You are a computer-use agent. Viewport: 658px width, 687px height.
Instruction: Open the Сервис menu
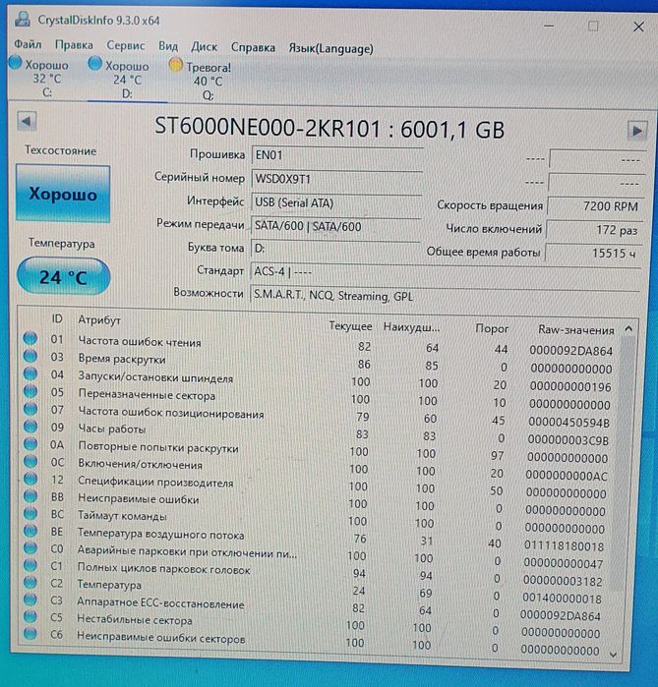coord(125,45)
